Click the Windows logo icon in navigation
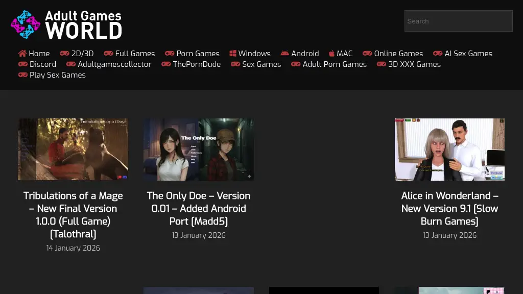This screenshot has height=294, width=523. coord(233,54)
